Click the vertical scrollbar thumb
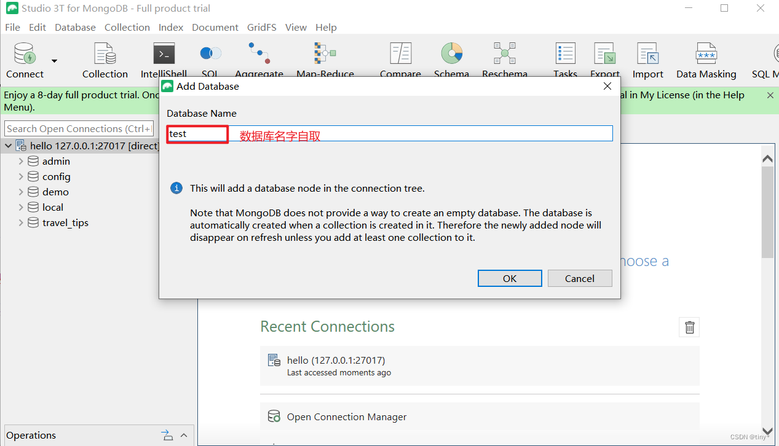779x446 pixels. pyautogui.click(x=767, y=212)
